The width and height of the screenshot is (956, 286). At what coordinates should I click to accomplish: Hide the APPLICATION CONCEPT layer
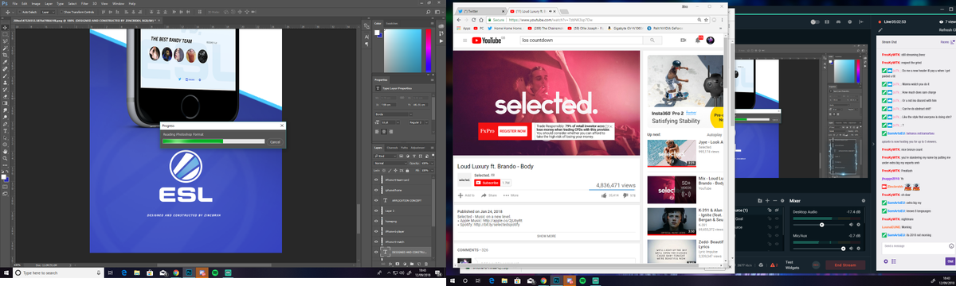tap(376, 201)
